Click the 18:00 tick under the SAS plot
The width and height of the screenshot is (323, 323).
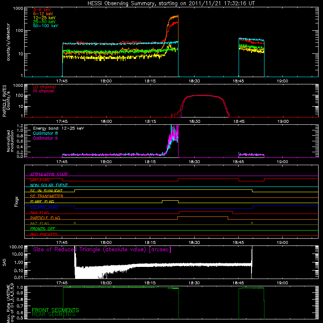point(106,283)
